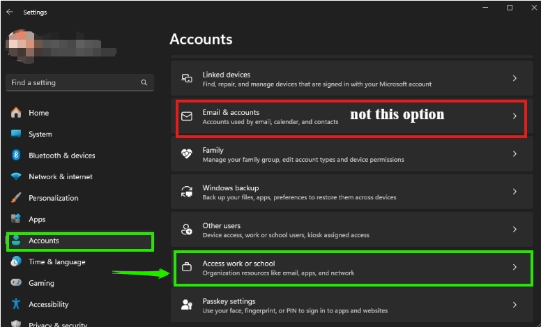
Task: Click the Other users add-person icon
Action: tap(187, 229)
